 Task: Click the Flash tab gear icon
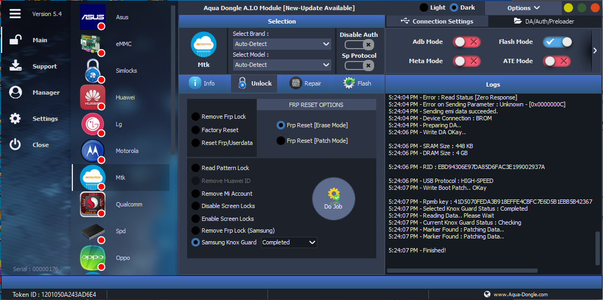point(349,83)
